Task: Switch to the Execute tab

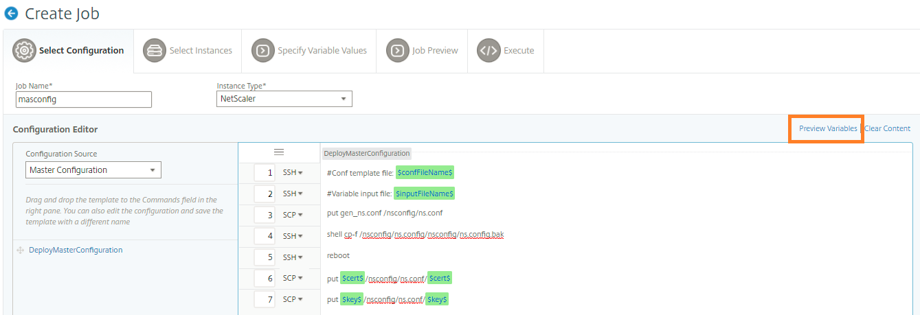Action: 506,51
